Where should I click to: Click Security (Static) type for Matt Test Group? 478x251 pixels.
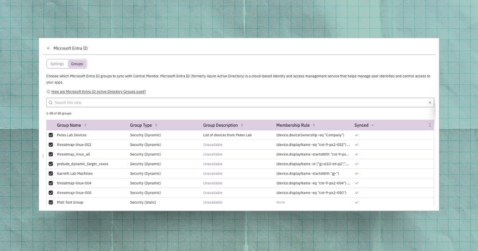143,202
